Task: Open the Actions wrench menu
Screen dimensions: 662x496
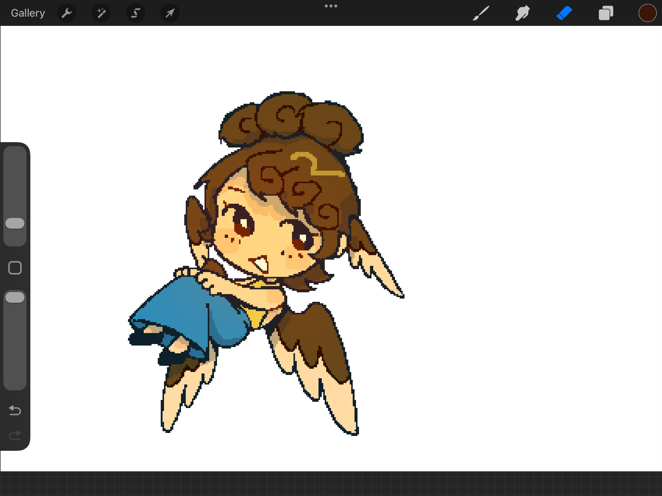Action: tap(66, 13)
